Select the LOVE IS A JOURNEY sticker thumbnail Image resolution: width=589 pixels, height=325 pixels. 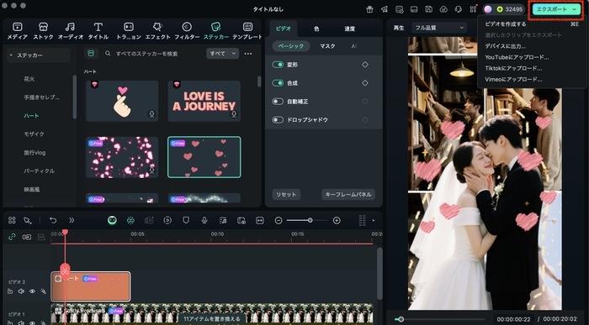pyautogui.click(x=204, y=101)
